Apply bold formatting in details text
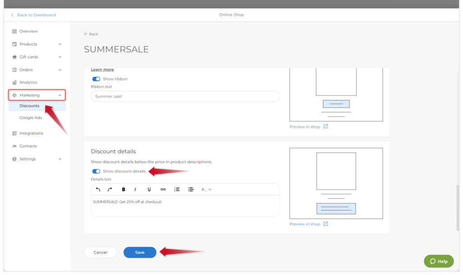463x275 pixels. (123, 190)
